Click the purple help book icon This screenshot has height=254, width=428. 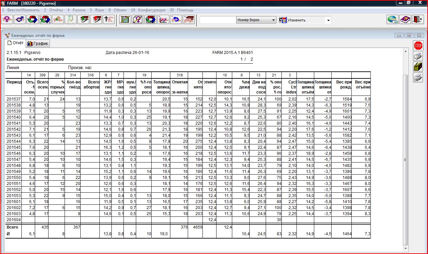point(405,19)
